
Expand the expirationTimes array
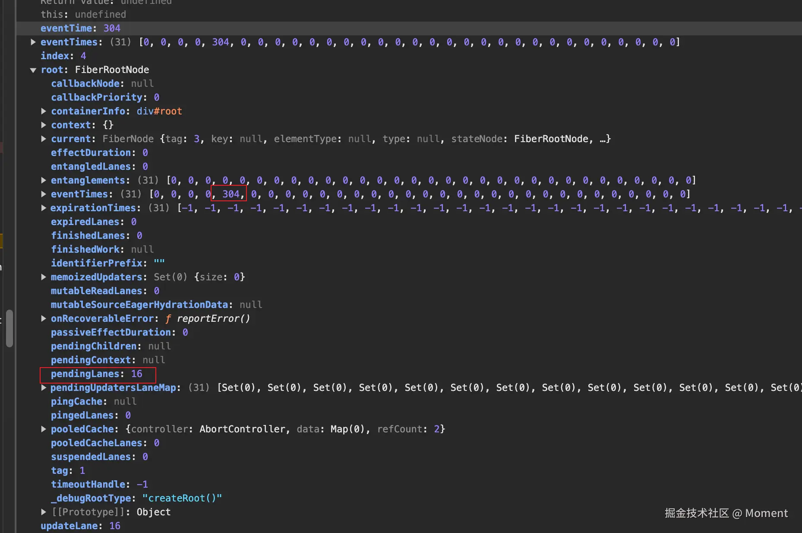[x=44, y=208]
